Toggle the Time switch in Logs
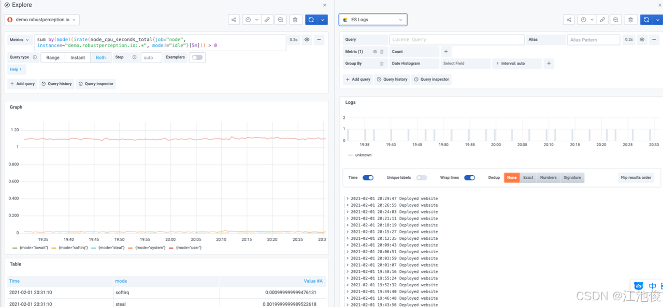This screenshot has width=663, height=307. [368, 178]
